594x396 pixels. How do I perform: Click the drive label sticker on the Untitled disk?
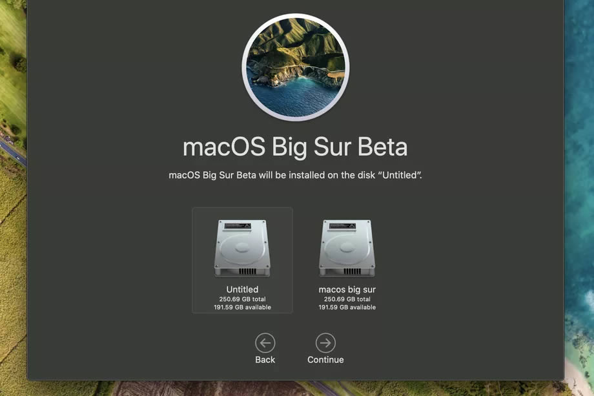click(x=238, y=226)
